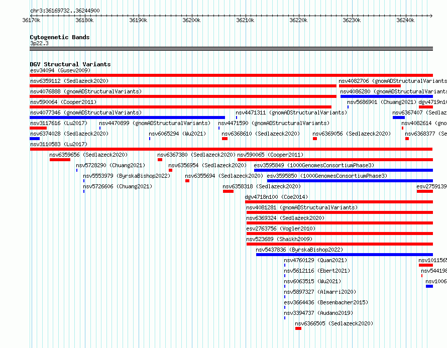Viewport: 447px width, 348px height.
Task: Click the nsv4470899 gnomAD variant label
Action: (155, 123)
